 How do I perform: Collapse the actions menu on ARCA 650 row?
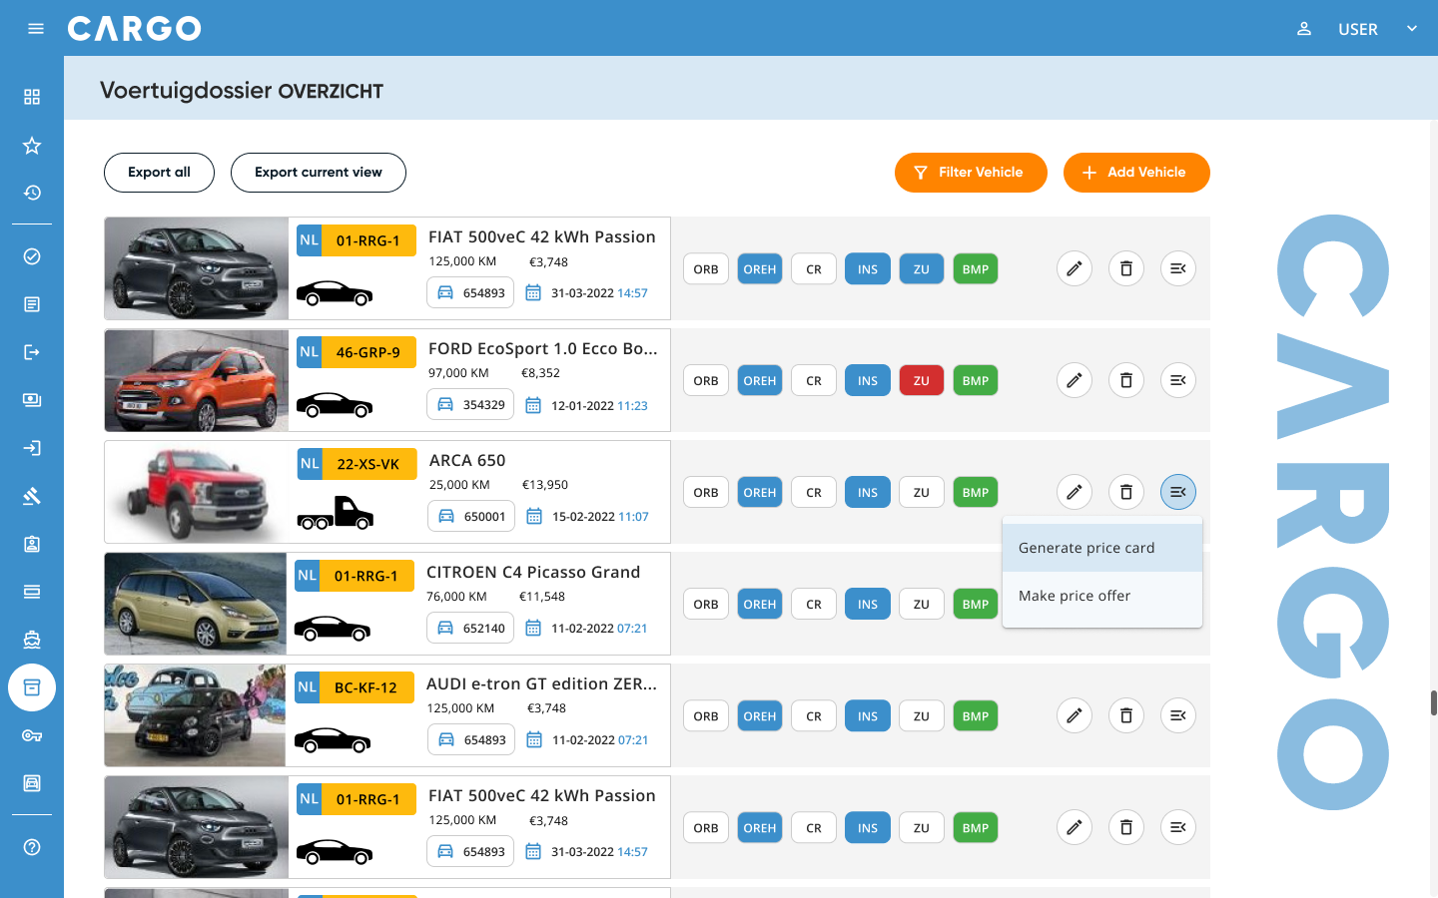[1177, 492]
